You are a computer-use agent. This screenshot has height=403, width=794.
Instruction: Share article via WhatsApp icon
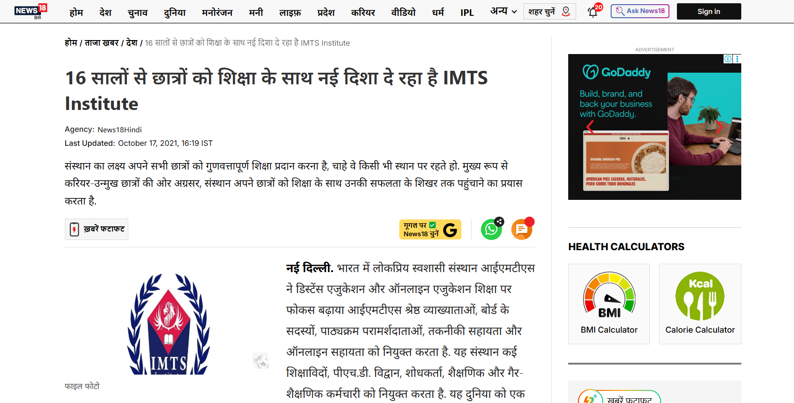[491, 229]
